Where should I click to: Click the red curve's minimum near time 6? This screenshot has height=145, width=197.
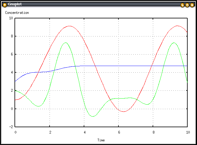click(x=124, y=112)
